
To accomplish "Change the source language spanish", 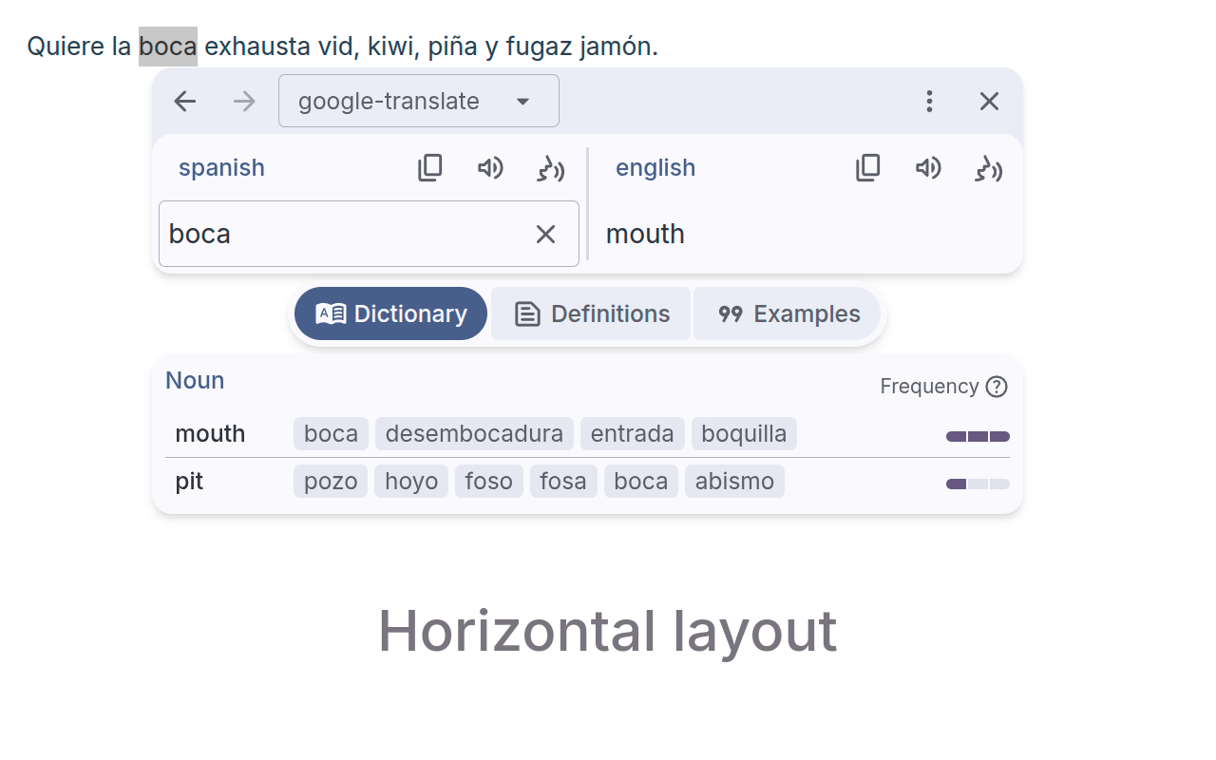I will point(221,168).
